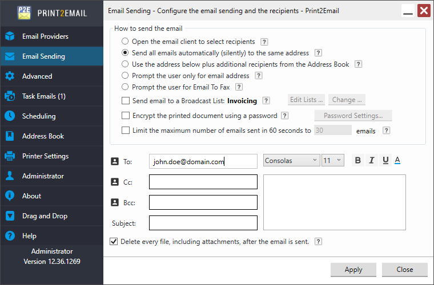
Task: Open the Email Providers section
Action: [x=45, y=36]
